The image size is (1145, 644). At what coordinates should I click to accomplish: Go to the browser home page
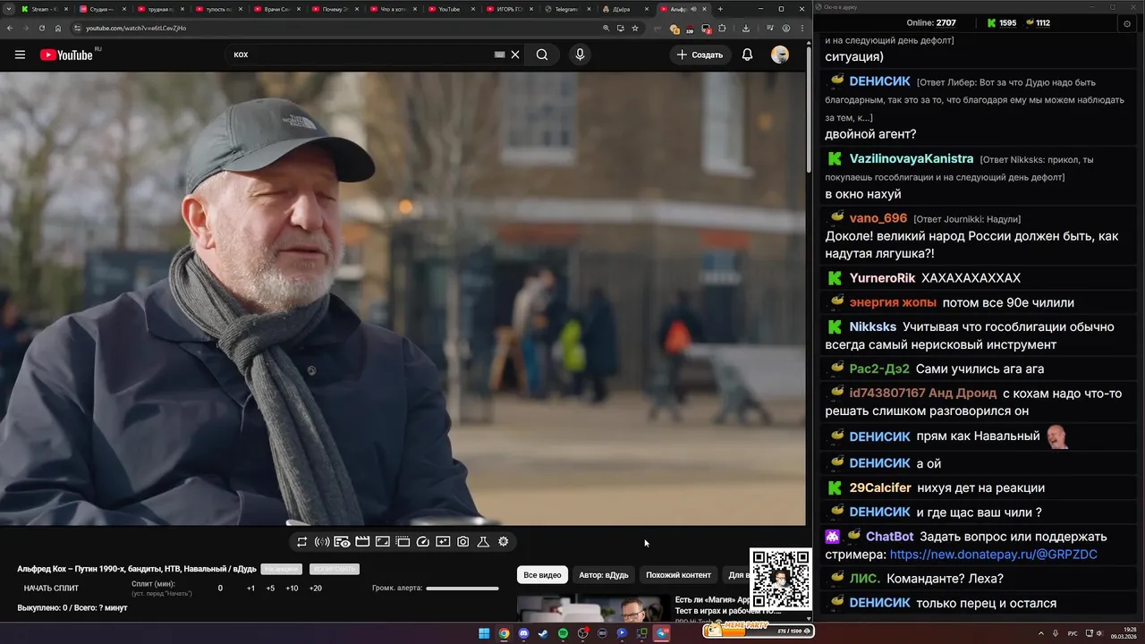point(58,28)
